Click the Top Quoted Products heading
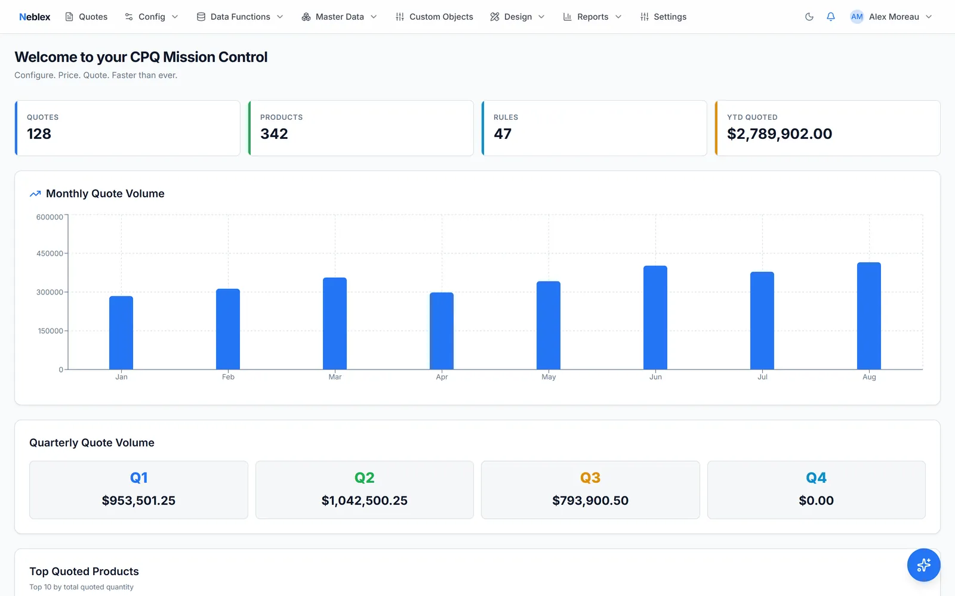The image size is (955, 596). tap(84, 572)
